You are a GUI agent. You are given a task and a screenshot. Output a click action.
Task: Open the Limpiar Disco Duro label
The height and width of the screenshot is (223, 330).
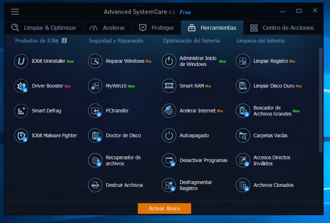274,86
